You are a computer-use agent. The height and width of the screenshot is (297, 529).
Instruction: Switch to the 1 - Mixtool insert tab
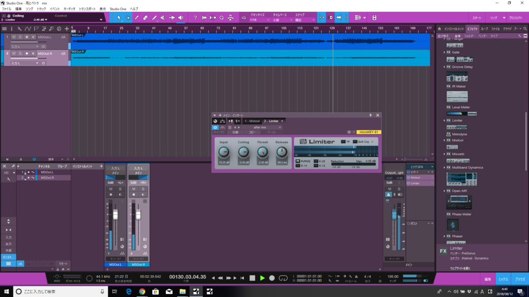point(252,121)
